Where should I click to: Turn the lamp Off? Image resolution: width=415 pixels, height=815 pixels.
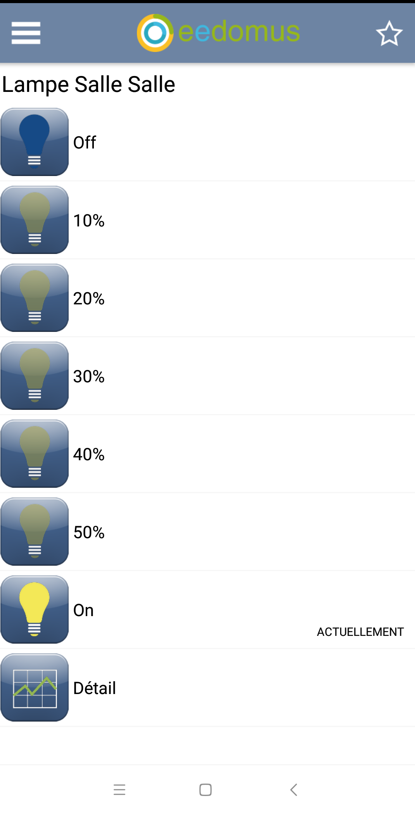coord(207,142)
